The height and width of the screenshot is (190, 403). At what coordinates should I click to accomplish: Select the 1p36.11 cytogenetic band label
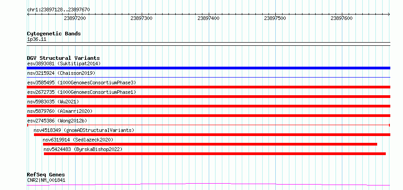pyautogui.click(x=37, y=39)
